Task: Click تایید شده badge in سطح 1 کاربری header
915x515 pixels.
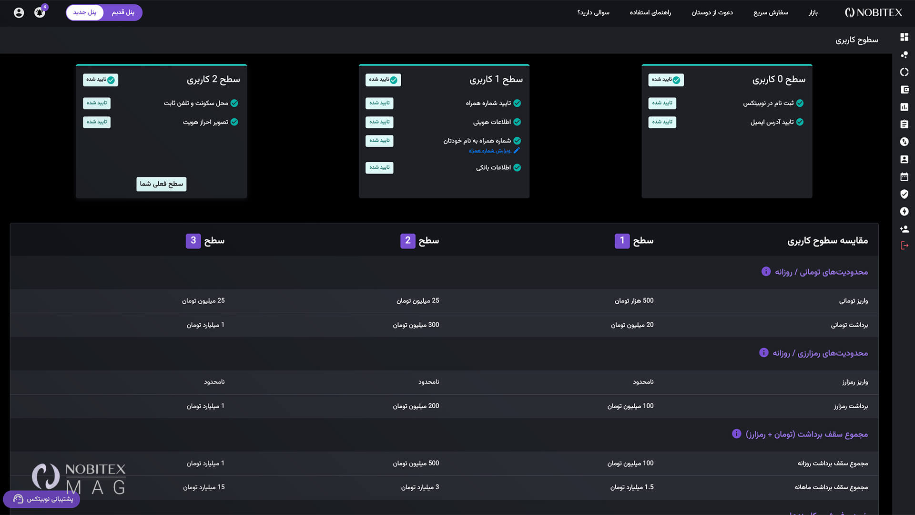Action: pos(383,80)
